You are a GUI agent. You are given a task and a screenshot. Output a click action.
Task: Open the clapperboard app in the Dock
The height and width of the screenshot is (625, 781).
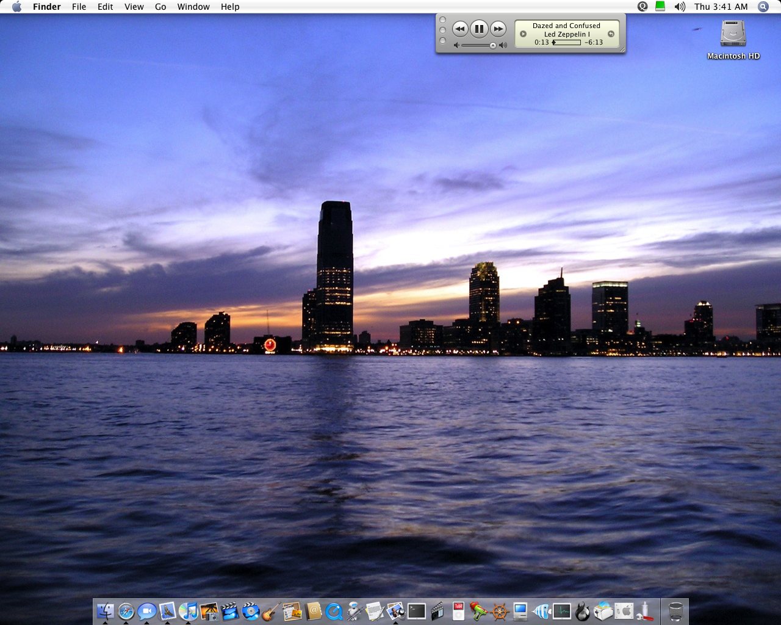pyautogui.click(x=437, y=611)
